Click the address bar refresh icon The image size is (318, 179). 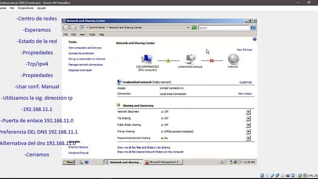[x=194, y=28]
